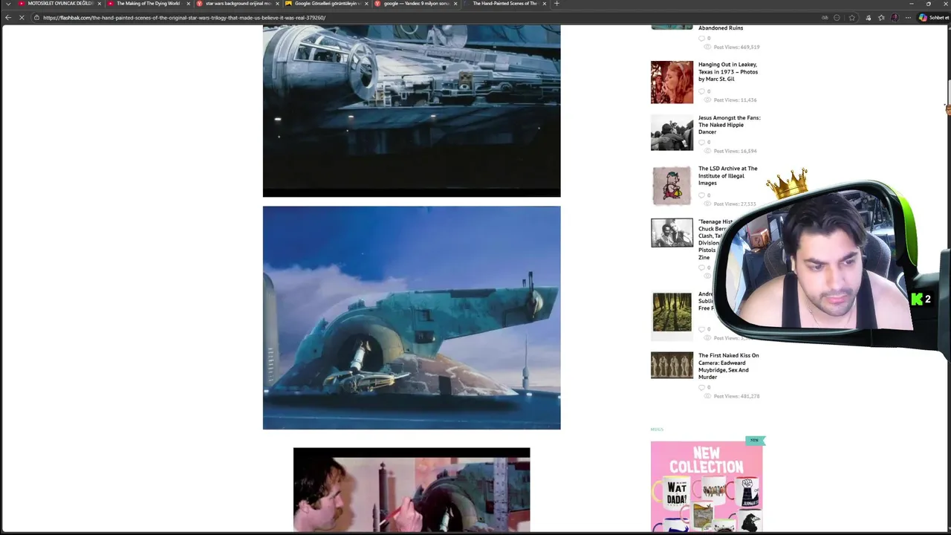
Task: Click the Hanging Out in Leakey thumbnail
Action: 672,82
